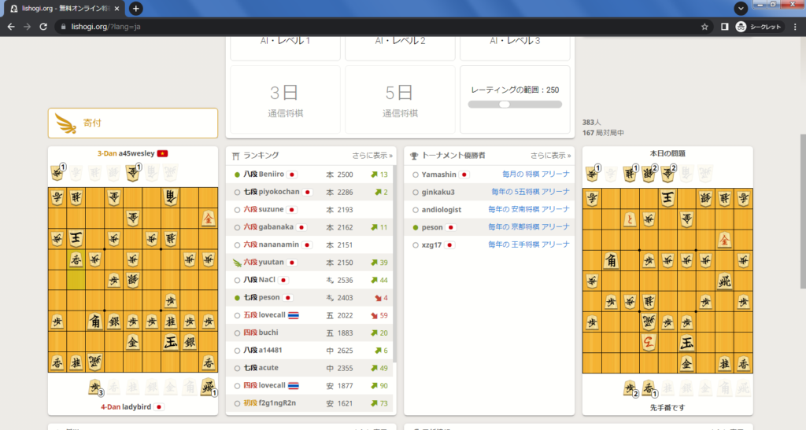Click the red down arrow beside 59
This screenshot has width=806, height=430.
click(x=374, y=315)
